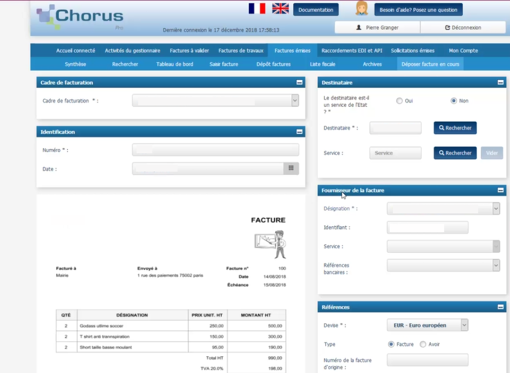510x373 pixels.
Task: Collapse the Identification panel
Action: pos(300,132)
